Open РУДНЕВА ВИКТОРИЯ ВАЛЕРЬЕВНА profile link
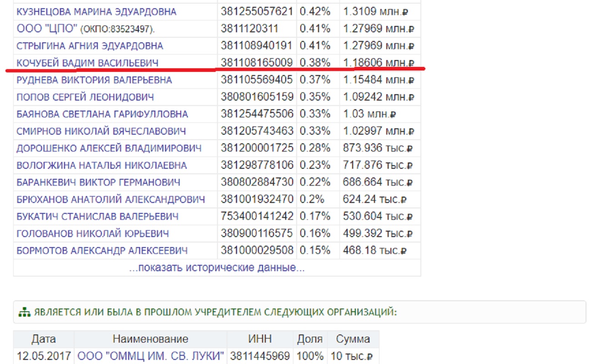The height and width of the screenshot is (364, 596). (x=94, y=80)
